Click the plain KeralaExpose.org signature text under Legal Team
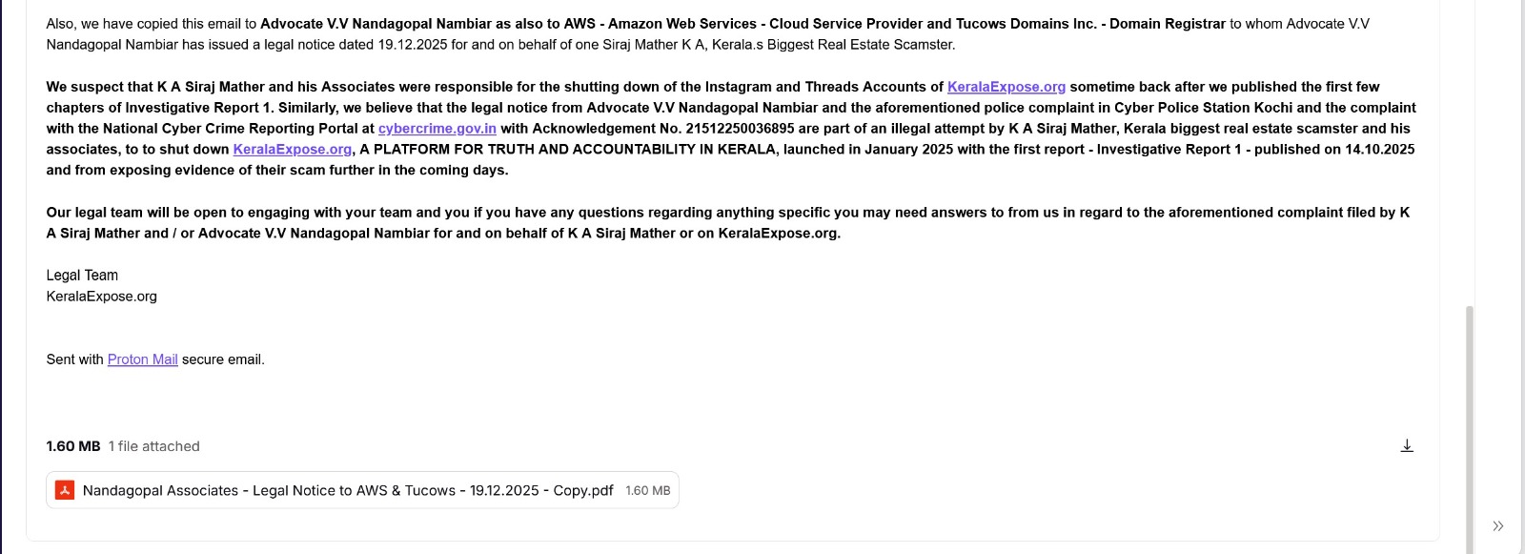Screen dimensions: 1525x554 (x=101, y=297)
